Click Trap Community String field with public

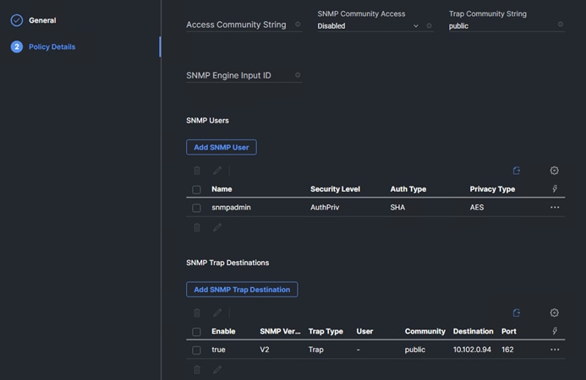tap(507, 26)
